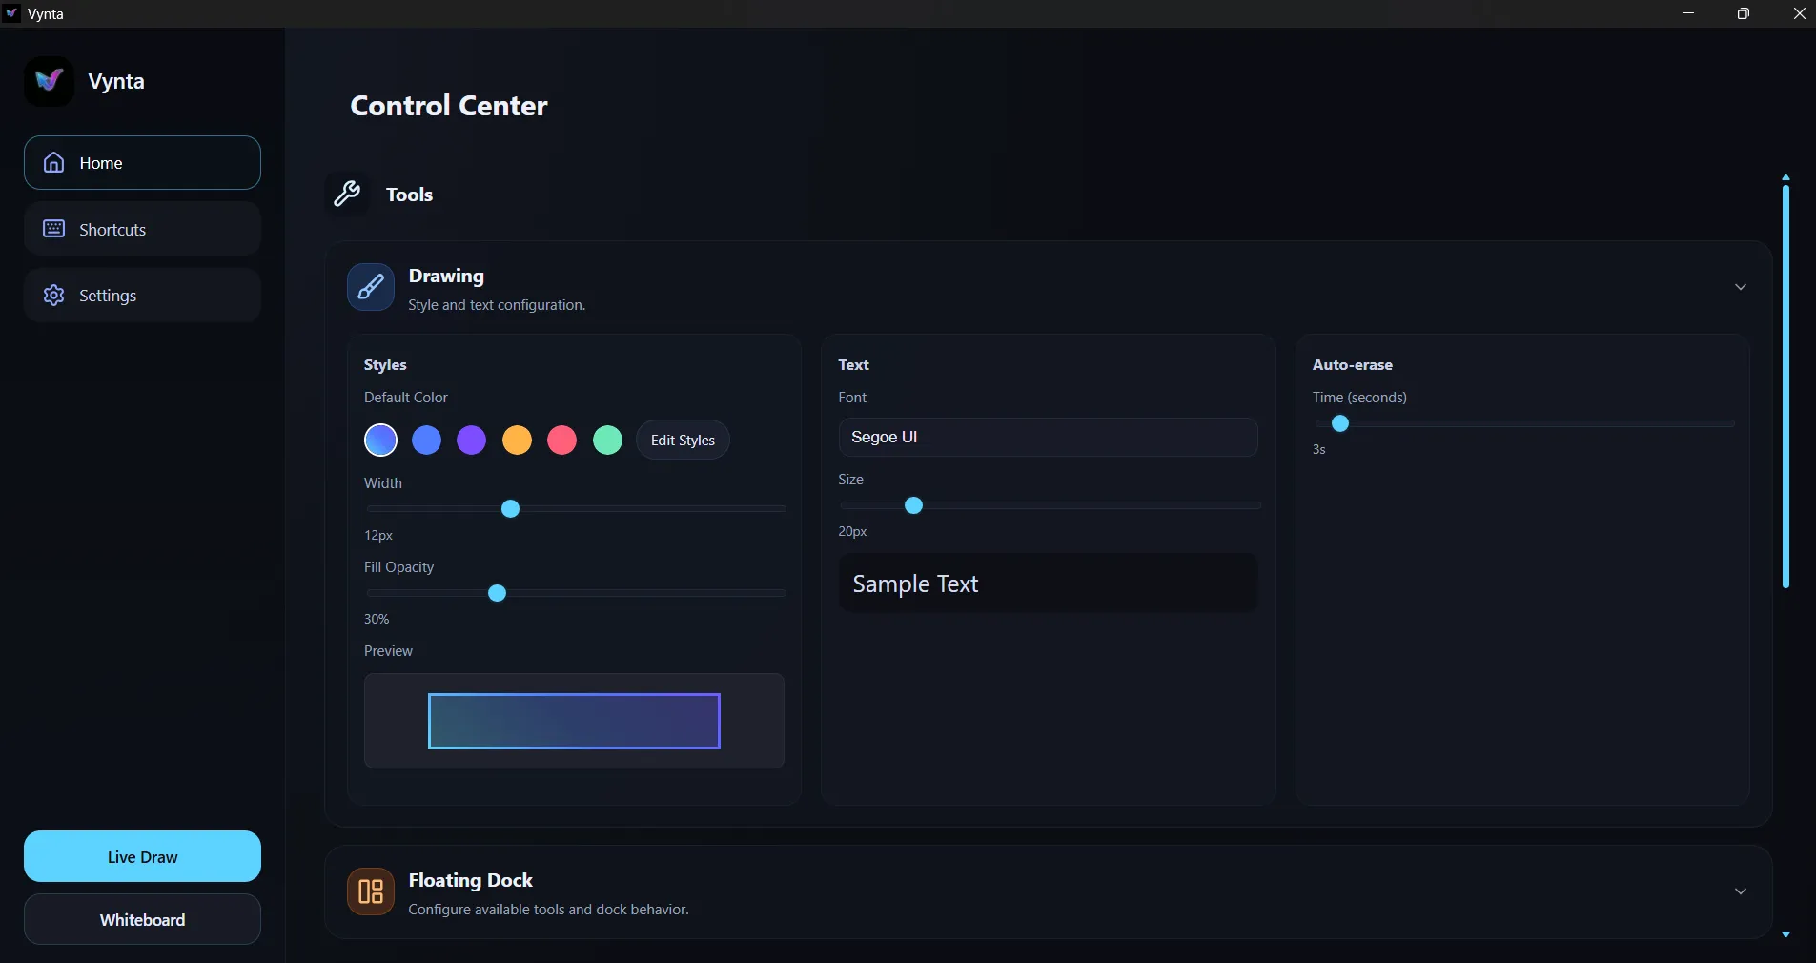
Task: Pick the purple color swatch
Action: [x=471, y=440]
